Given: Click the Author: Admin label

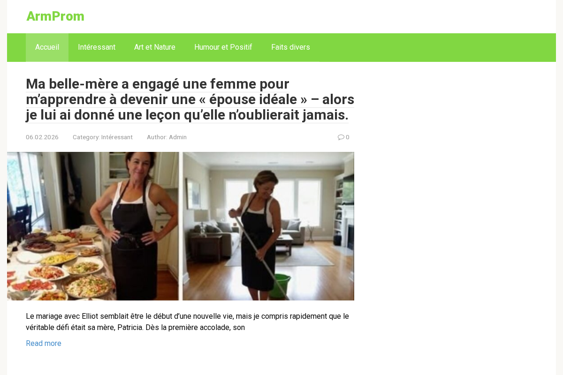Looking at the screenshot, I should tap(167, 137).
